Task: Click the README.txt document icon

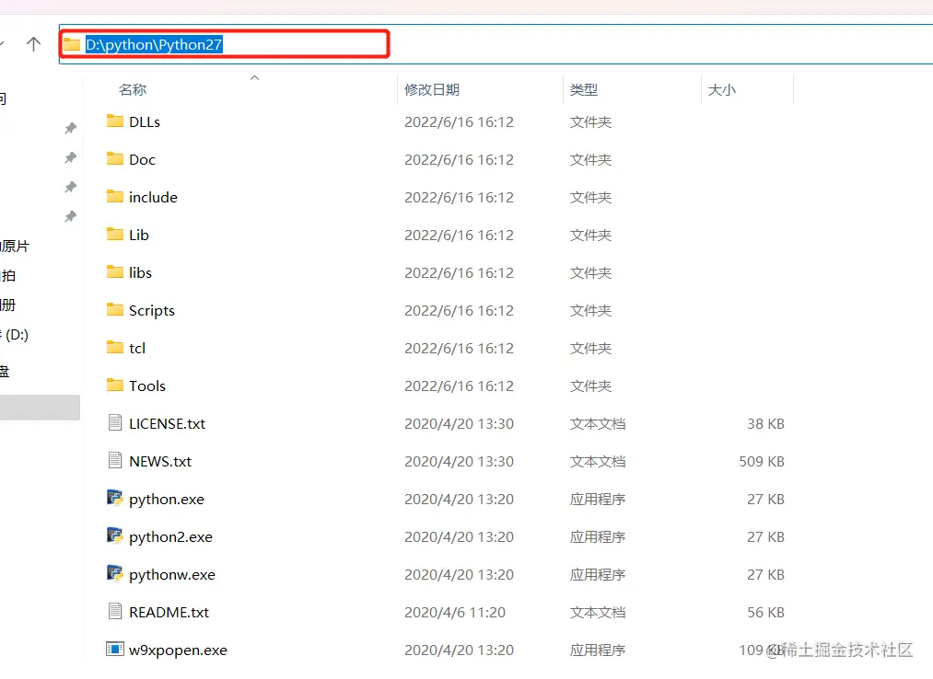Action: [x=115, y=611]
